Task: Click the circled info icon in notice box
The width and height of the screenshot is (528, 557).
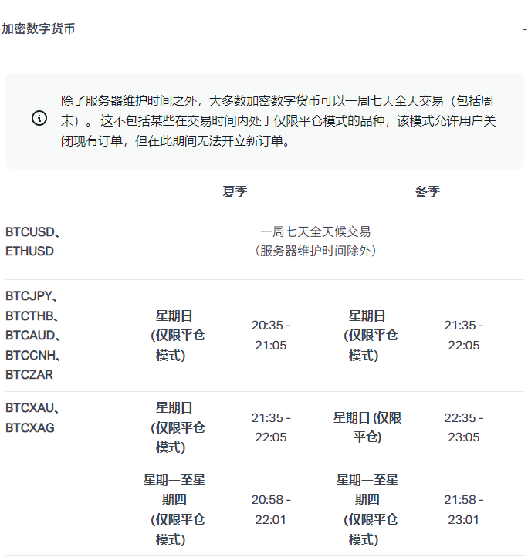Action: click(39, 118)
